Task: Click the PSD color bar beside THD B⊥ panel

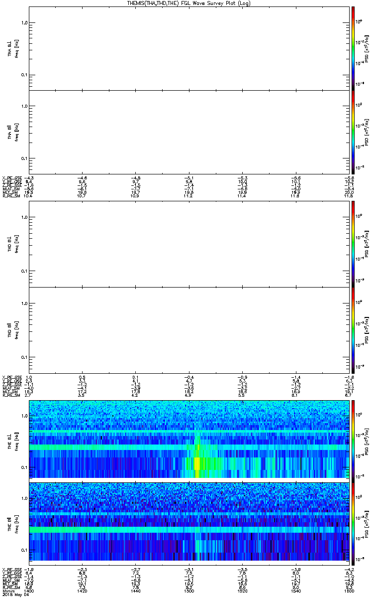Action: coord(353,244)
